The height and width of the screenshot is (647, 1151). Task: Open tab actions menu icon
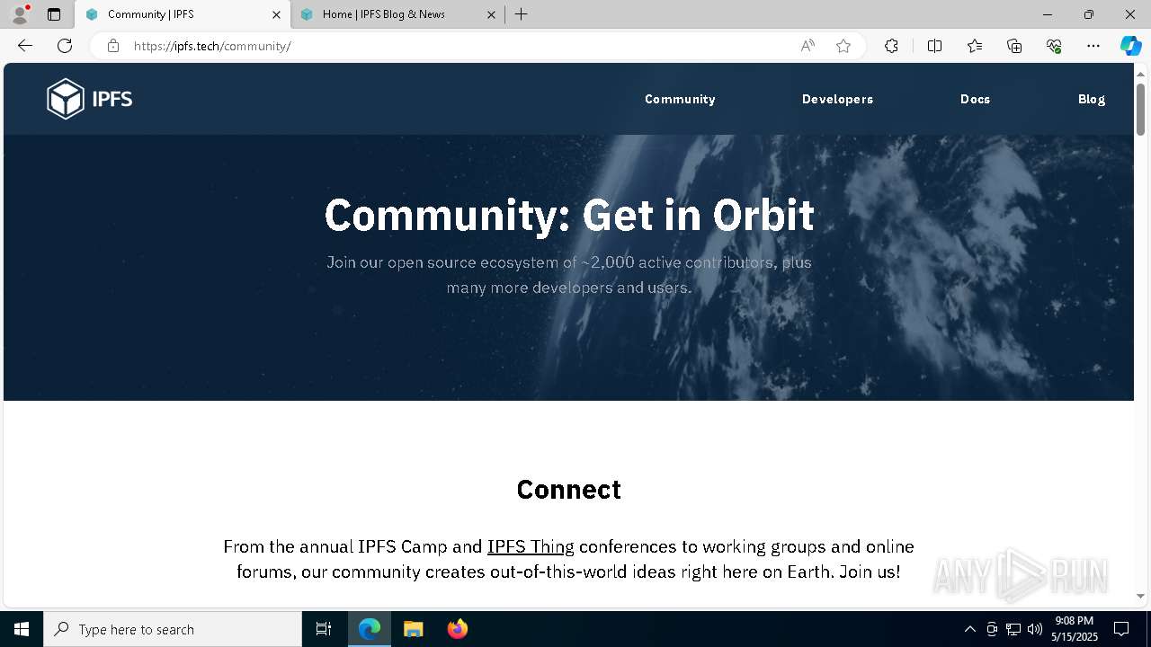point(54,14)
